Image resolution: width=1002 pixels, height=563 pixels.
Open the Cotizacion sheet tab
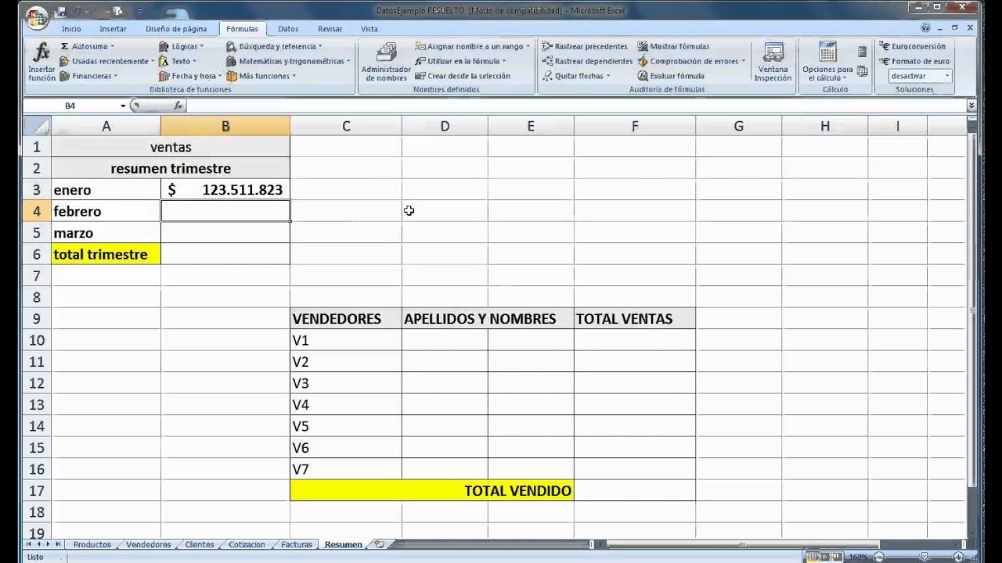[x=247, y=544]
